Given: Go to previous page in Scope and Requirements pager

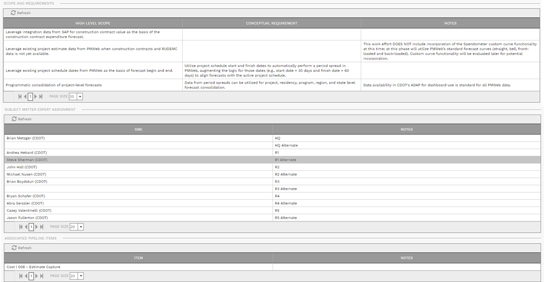Looking at the screenshot, I should [25, 96].
